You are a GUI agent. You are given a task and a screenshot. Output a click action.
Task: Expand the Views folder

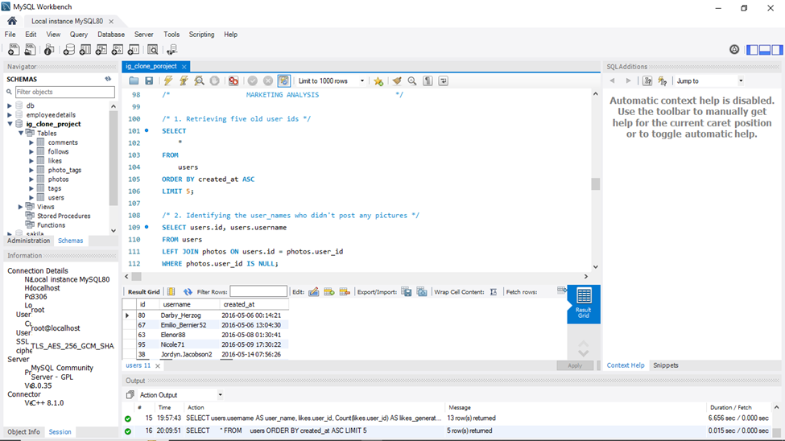(20, 207)
